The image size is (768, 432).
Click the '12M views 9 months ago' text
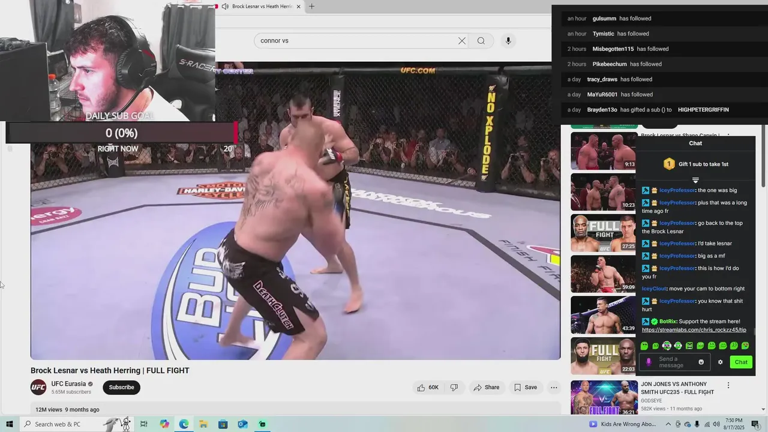click(x=67, y=410)
